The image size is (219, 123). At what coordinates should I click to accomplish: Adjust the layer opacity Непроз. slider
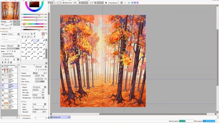tap(13, 49)
